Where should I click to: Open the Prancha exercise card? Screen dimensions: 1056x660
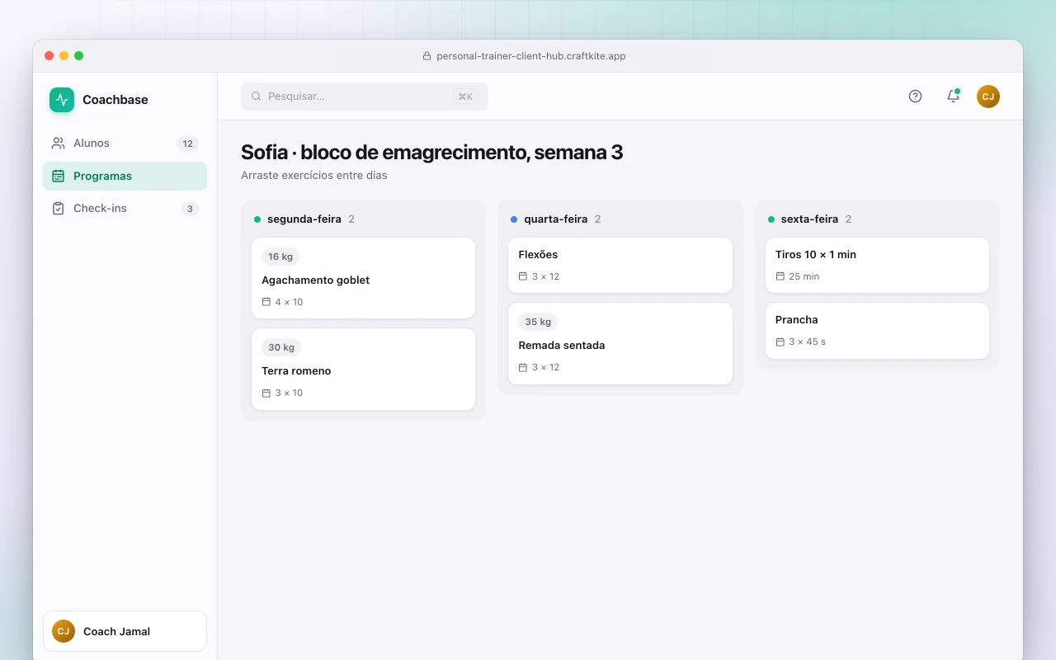[877, 330]
